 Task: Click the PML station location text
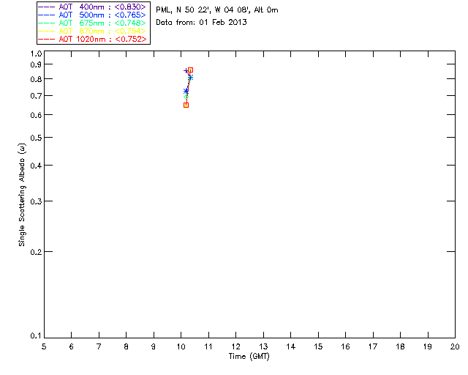point(217,10)
